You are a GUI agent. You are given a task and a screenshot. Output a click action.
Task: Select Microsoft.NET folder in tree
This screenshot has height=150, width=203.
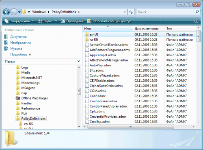pyautogui.click(x=32, y=78)
